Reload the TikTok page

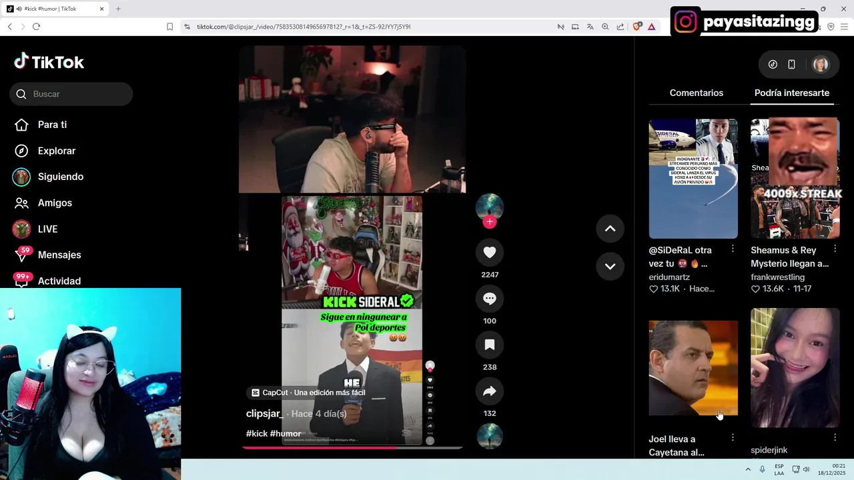pyautogui.click(x=36, y=27)
